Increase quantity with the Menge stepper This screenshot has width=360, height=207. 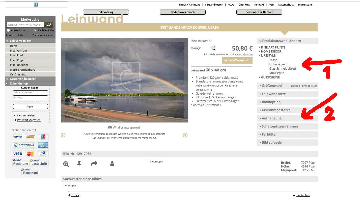click(x=214, y=47)
